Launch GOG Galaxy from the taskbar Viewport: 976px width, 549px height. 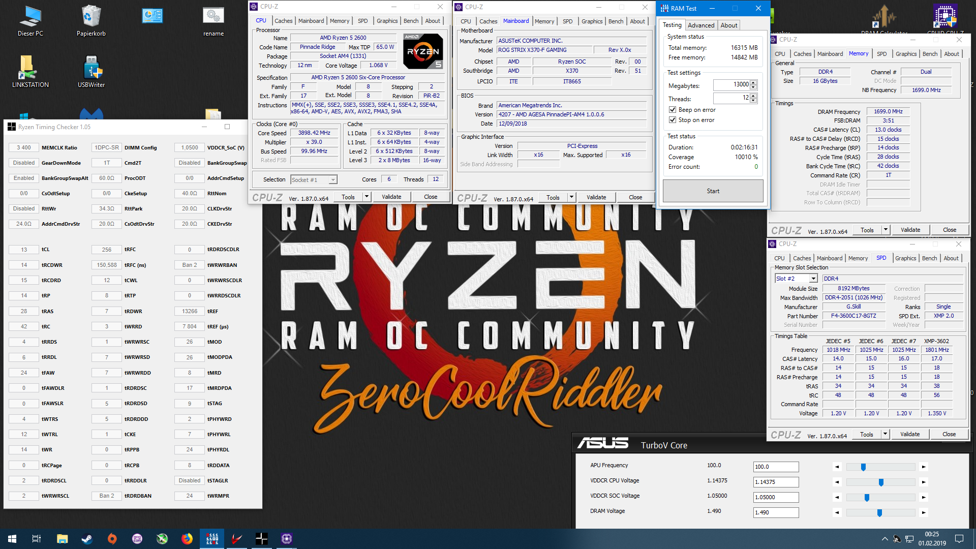coord(137,539)
